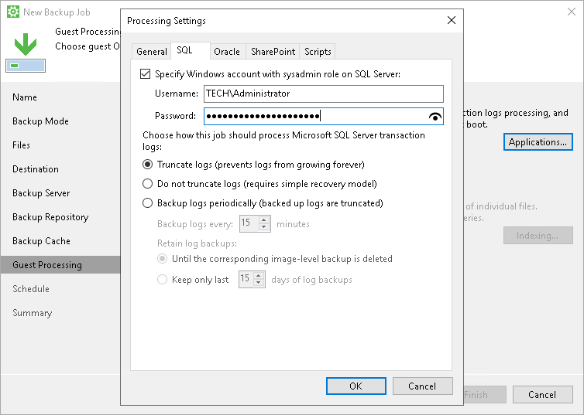Select Truncate logs radio option
This screenshot has height=415, width=584.
[147, 164]
